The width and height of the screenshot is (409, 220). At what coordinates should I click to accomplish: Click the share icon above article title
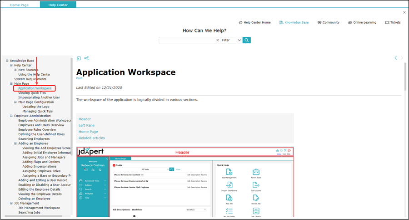[86, 58]
